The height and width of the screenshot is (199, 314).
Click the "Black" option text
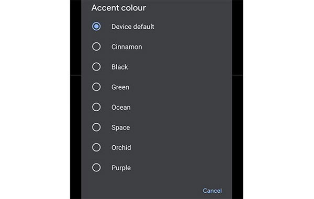tap(119, 67)
